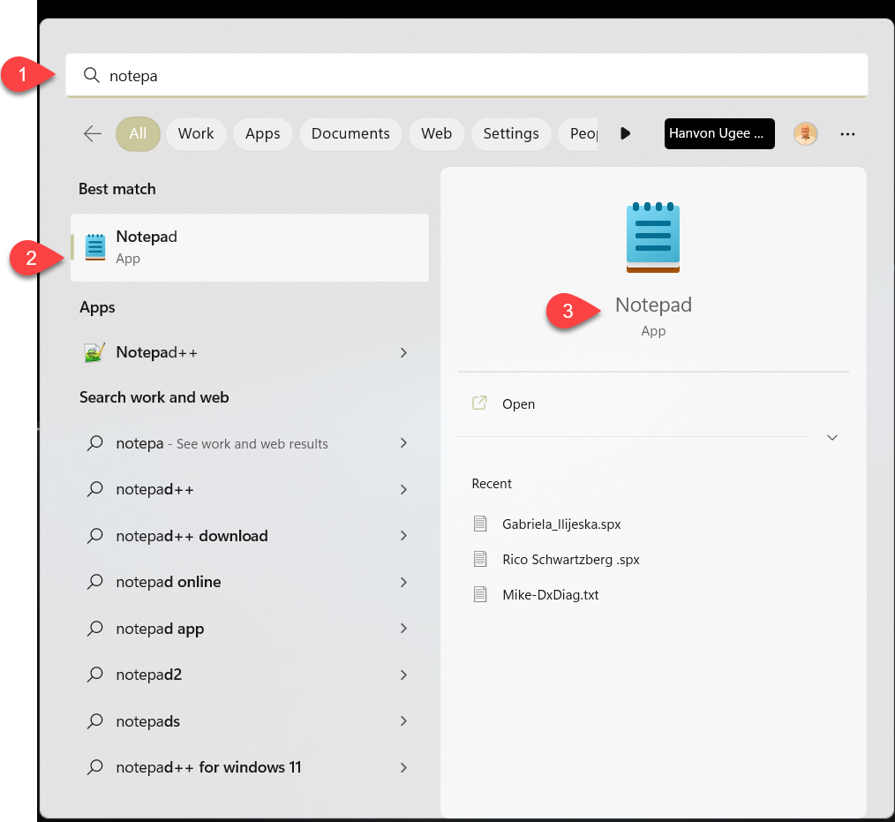Open the three-dot more options menu
Screen dimensions: 895x822
pos(847,134)
